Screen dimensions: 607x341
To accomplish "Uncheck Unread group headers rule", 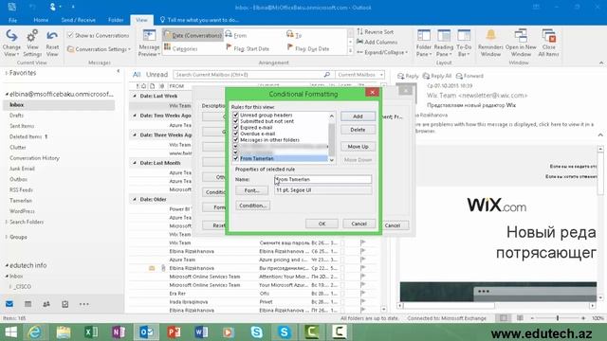I will pos(235,115).
